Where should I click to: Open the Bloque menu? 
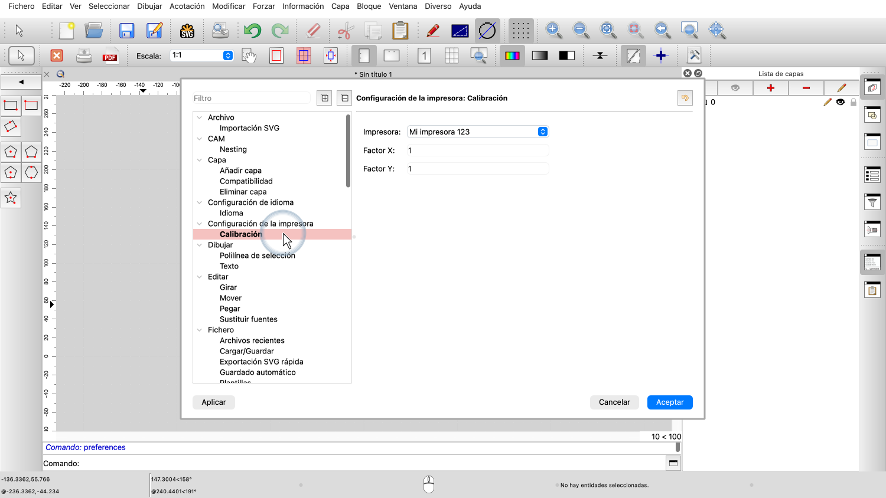click(369, 6)
